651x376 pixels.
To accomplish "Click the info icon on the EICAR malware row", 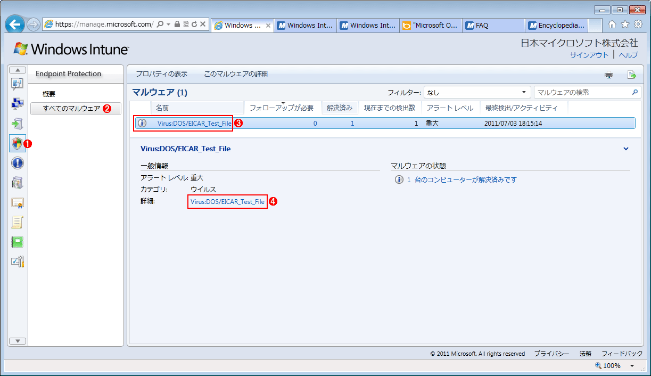I will (142, 123).
